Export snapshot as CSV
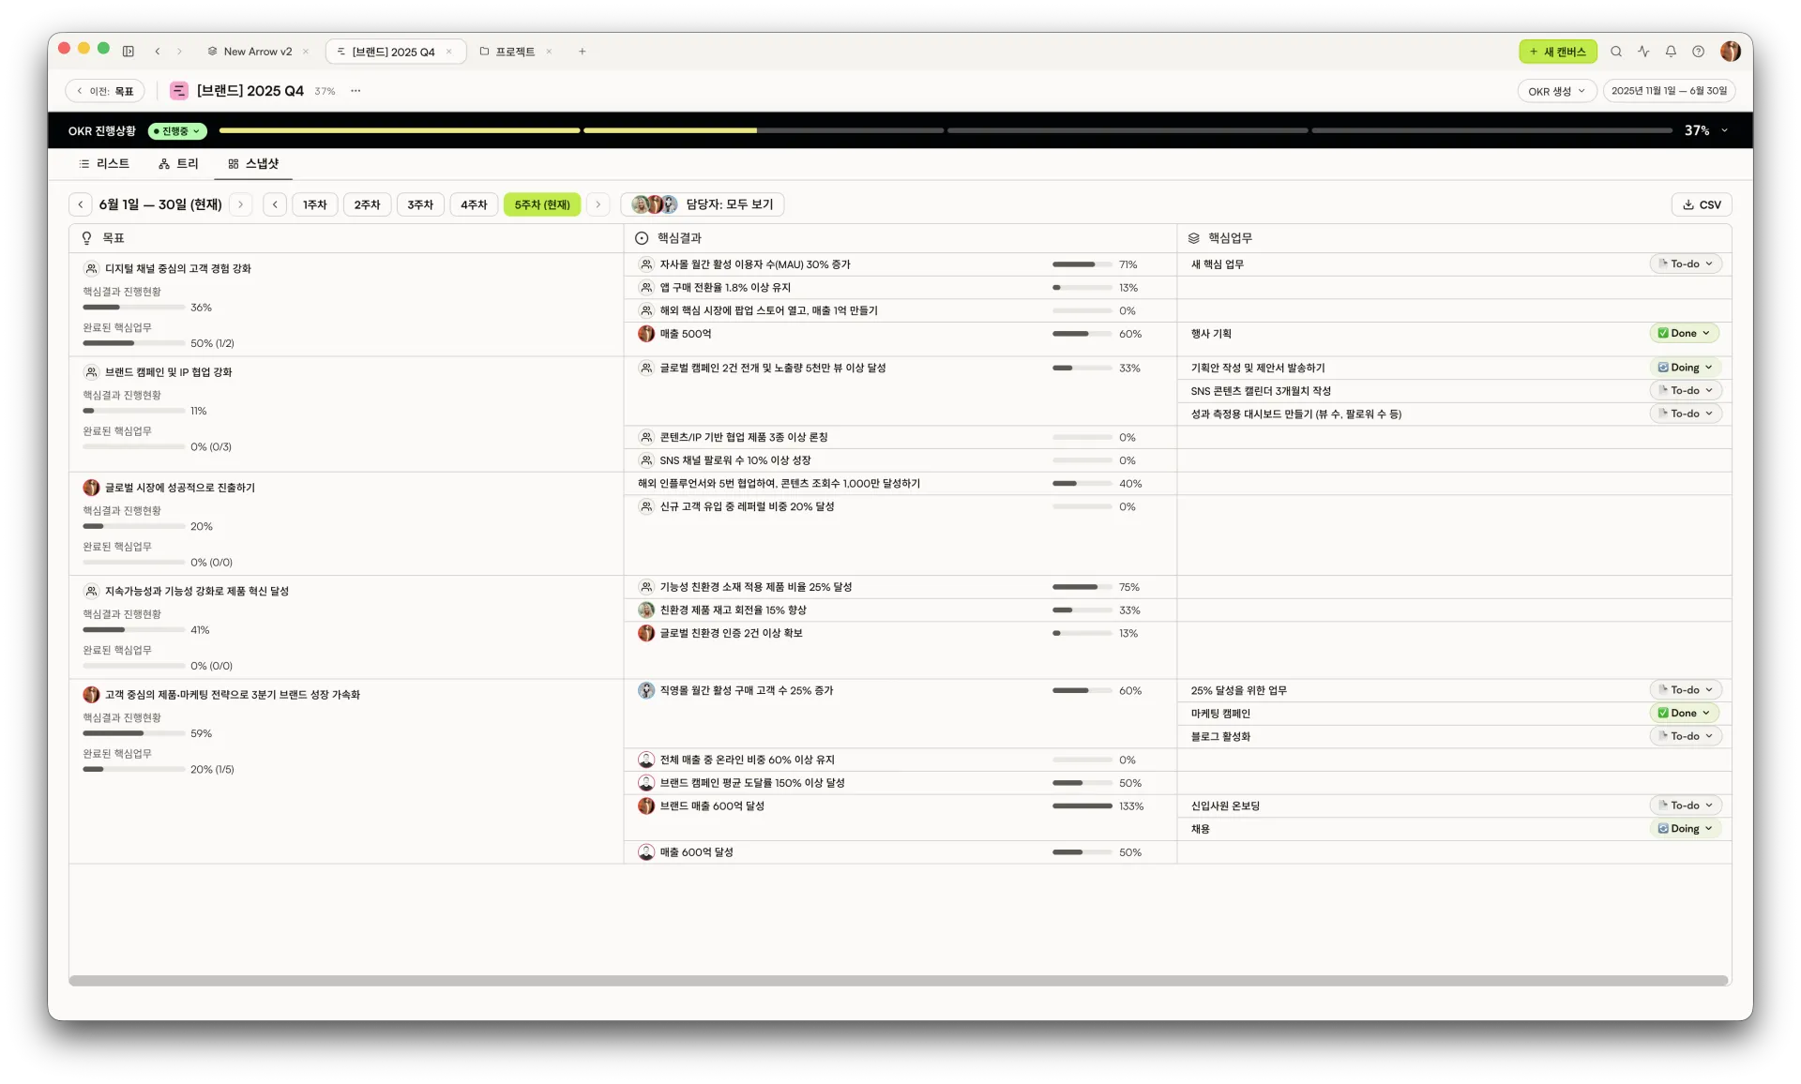The image size is (1801, 1084). pyautogui.click(x=1702, y=204)
